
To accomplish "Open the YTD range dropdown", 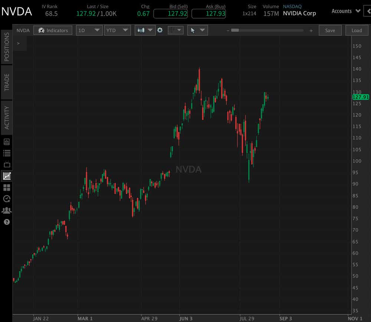I will (118, 30).
